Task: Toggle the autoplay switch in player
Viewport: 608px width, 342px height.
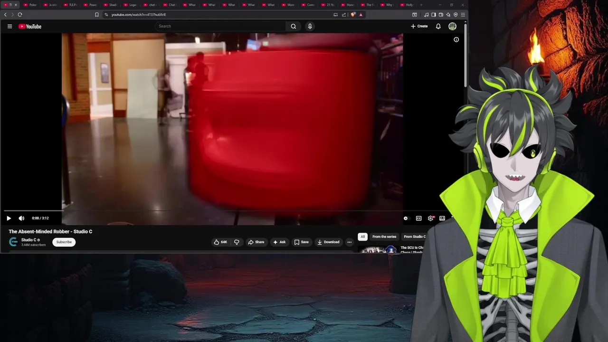Action: pyautogui.click(x=406, y=218)
